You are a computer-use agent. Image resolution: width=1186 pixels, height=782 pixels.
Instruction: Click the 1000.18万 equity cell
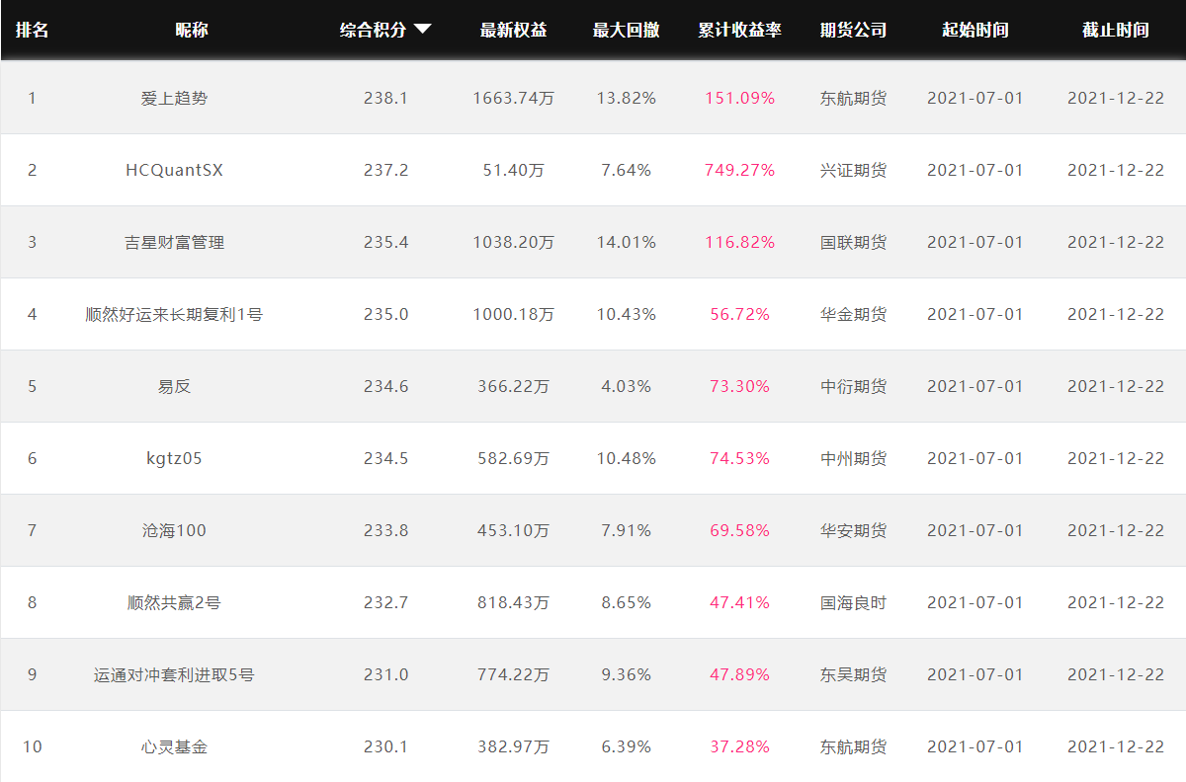click(513, 314)
